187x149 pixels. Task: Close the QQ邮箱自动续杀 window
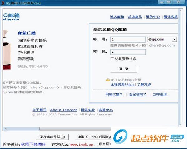178,2
